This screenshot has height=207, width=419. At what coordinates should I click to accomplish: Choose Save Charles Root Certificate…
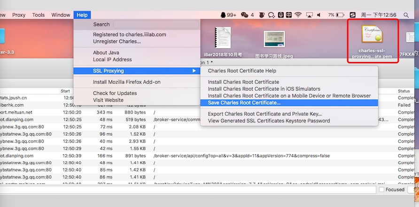(x=289, y=103)
